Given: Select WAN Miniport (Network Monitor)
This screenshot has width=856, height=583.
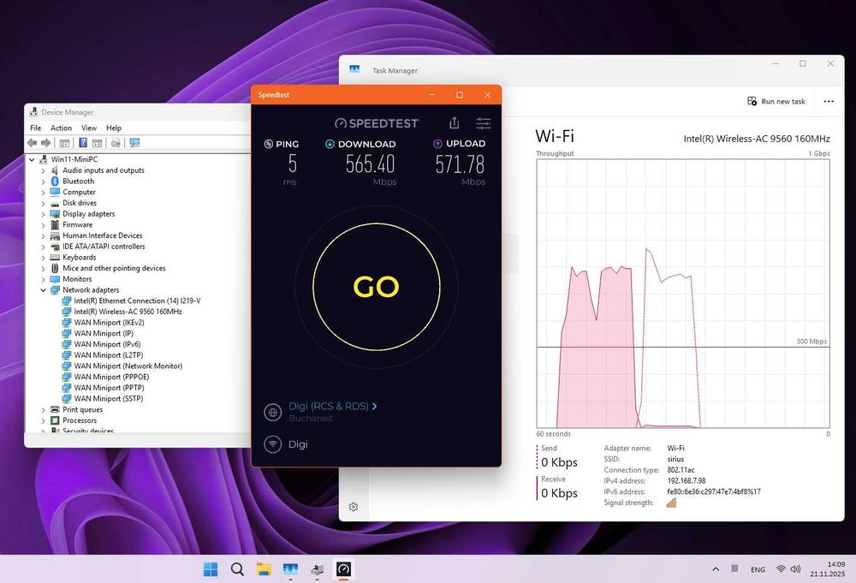Looking at the screenshot, I should coord(128,366).
